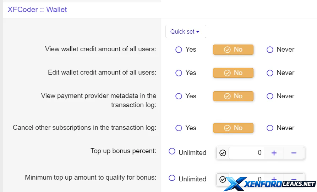Decrease Top up bonus percent with minus icon
This screenshot has width=317, height=192.
click(x=294, y=153)
